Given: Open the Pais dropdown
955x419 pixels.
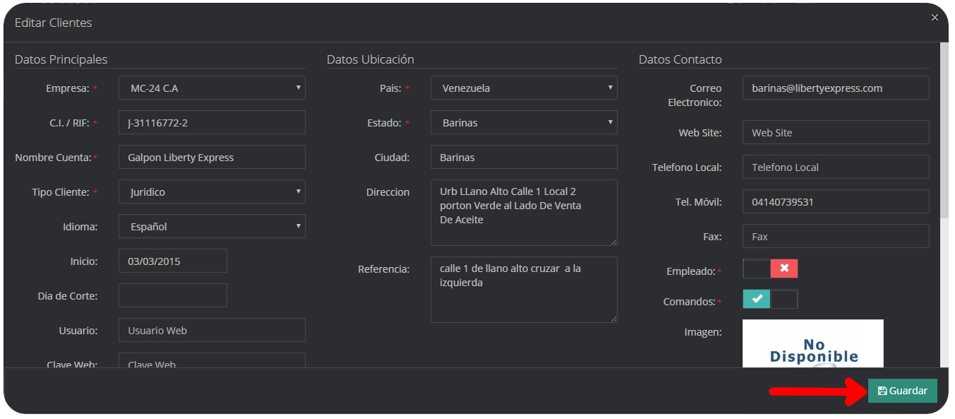Looking at the screenshot, I should pyautogui.click(x=524, y=88).
